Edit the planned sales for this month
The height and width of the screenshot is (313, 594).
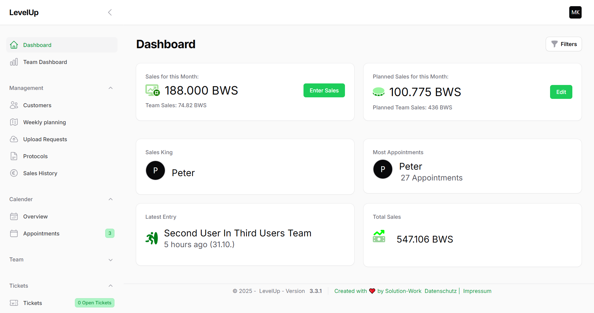click(561, 92)
